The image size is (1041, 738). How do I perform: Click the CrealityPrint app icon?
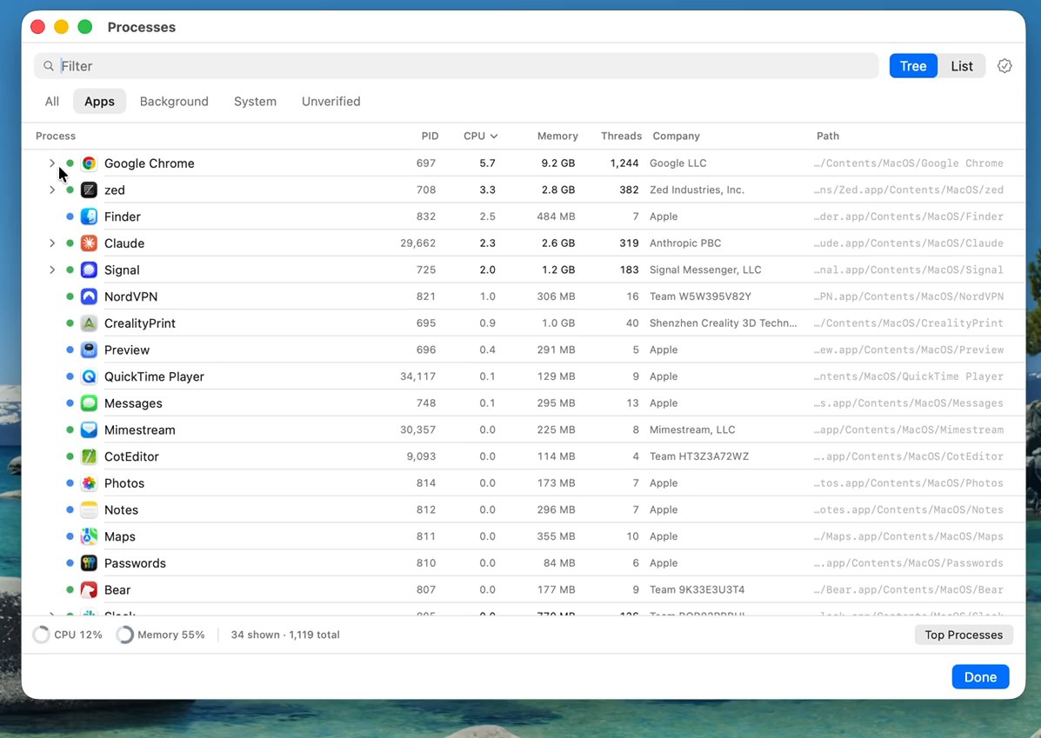(89, 323)
